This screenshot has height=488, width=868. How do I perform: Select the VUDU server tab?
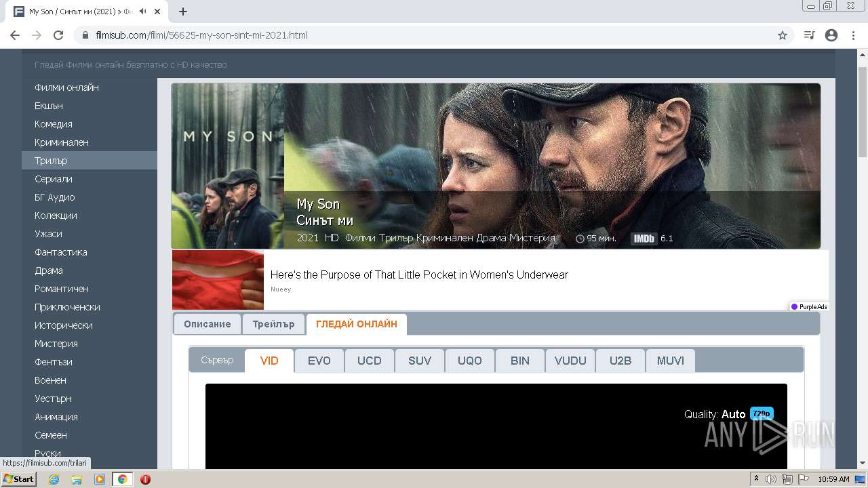(x=570, y=361)
